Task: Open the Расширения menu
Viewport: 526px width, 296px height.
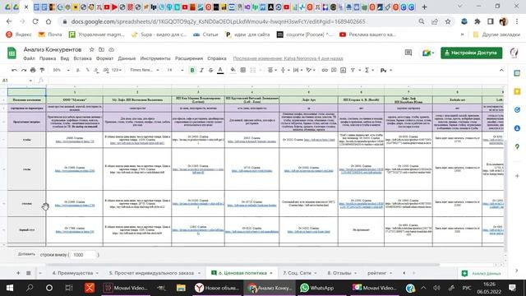Action: [x=189, y=58]
